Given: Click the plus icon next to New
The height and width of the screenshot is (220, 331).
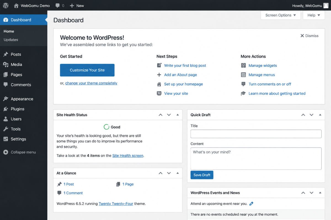Looking at the screenshot, I should point(72,5).
